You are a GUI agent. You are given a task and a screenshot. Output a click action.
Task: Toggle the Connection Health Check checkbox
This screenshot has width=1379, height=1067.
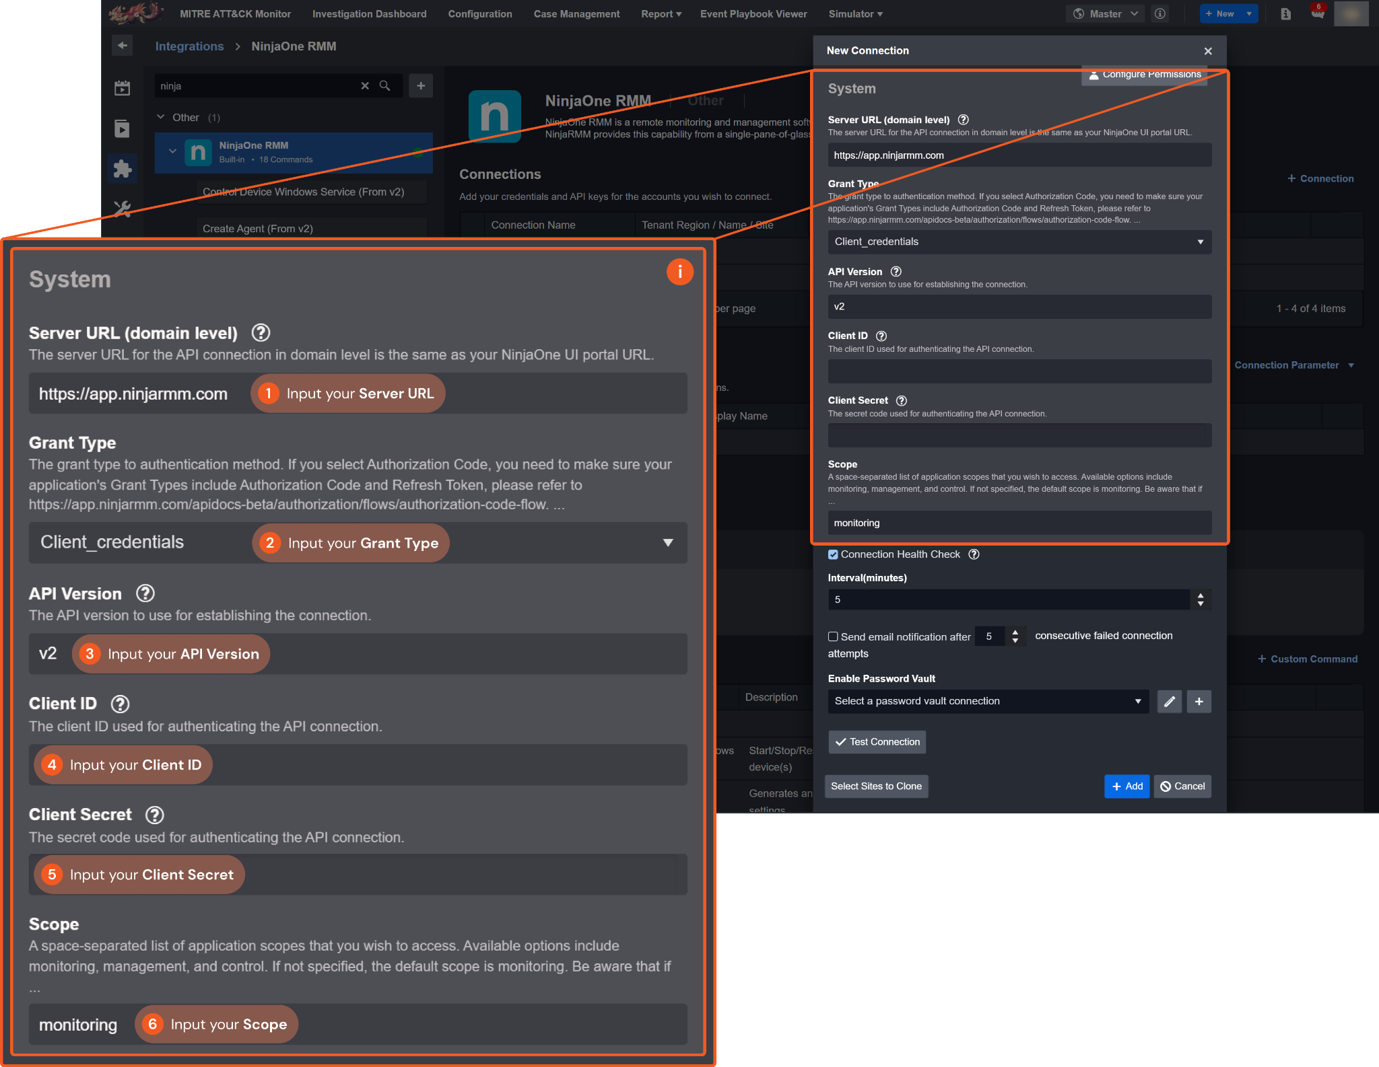[834, 554]
